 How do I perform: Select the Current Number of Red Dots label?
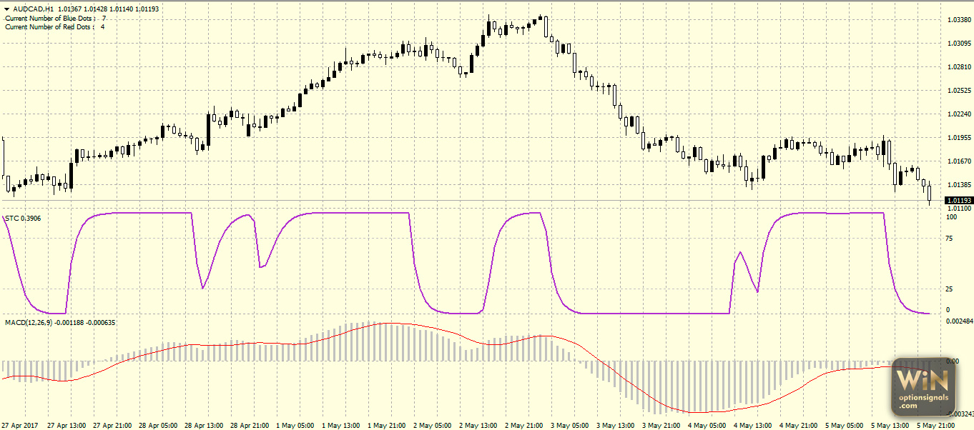[x=49, y=26]
